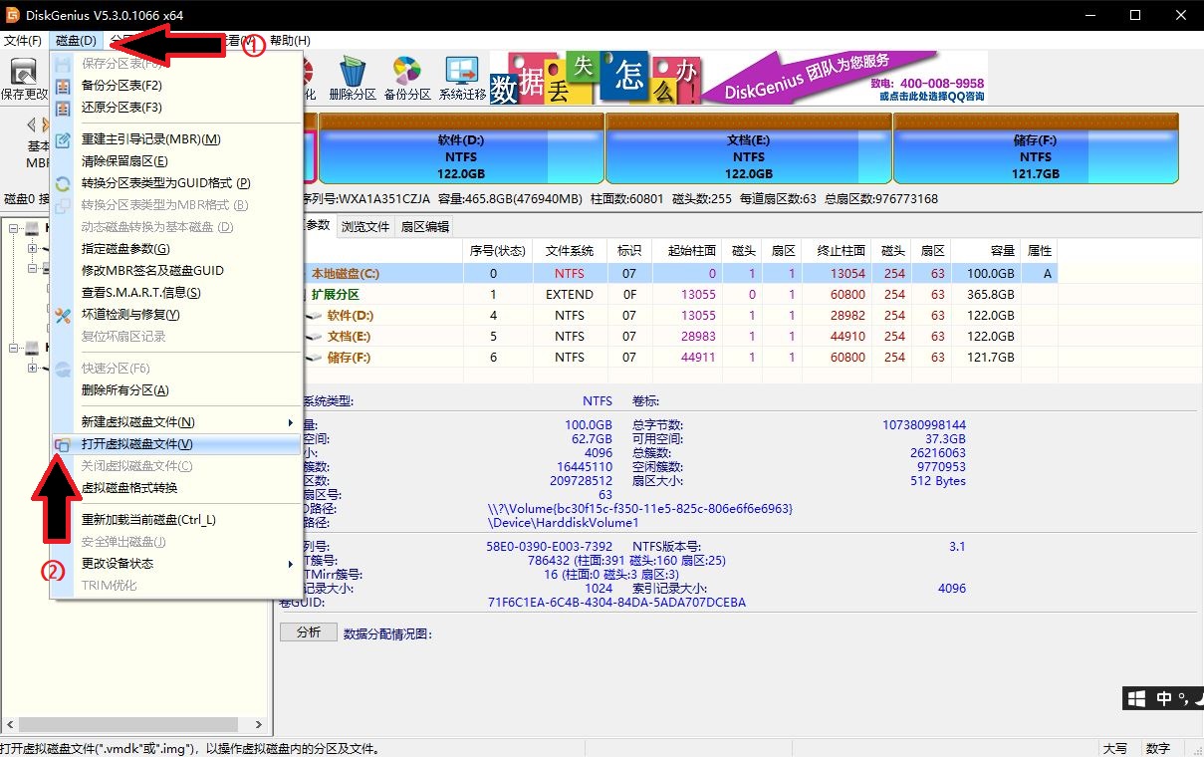Click drive icon in 文档(E:) table row
The image size is (1204, 757).
(x=314, y=337)
